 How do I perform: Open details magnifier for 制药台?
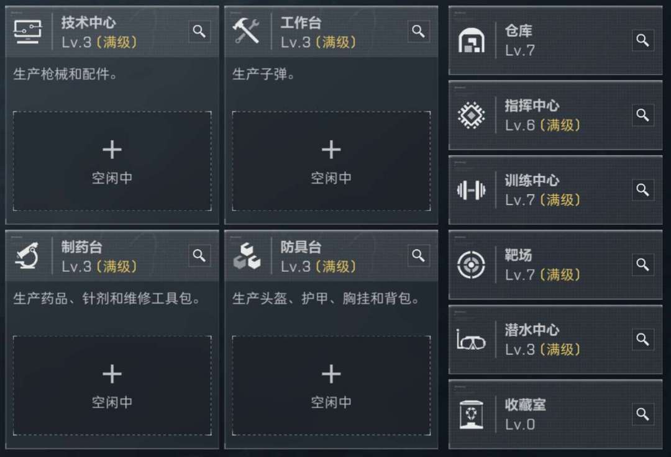pos(199,255)
